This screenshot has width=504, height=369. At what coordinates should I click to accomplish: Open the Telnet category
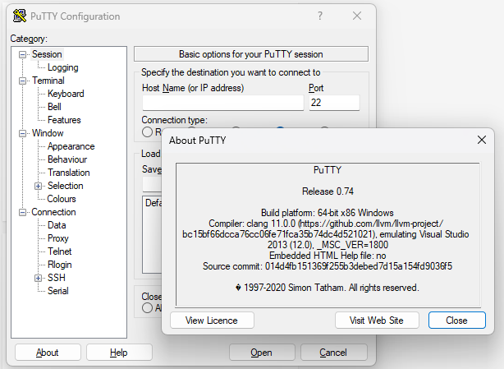(60, 251)
